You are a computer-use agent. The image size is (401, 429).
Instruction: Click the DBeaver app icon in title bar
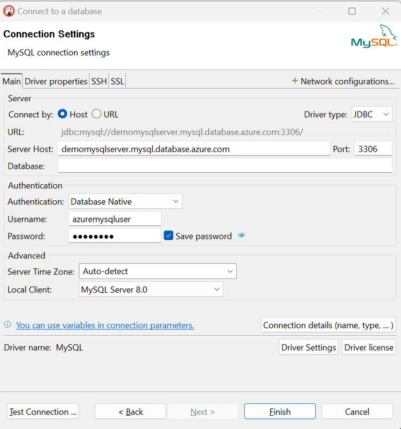point(9,11)
